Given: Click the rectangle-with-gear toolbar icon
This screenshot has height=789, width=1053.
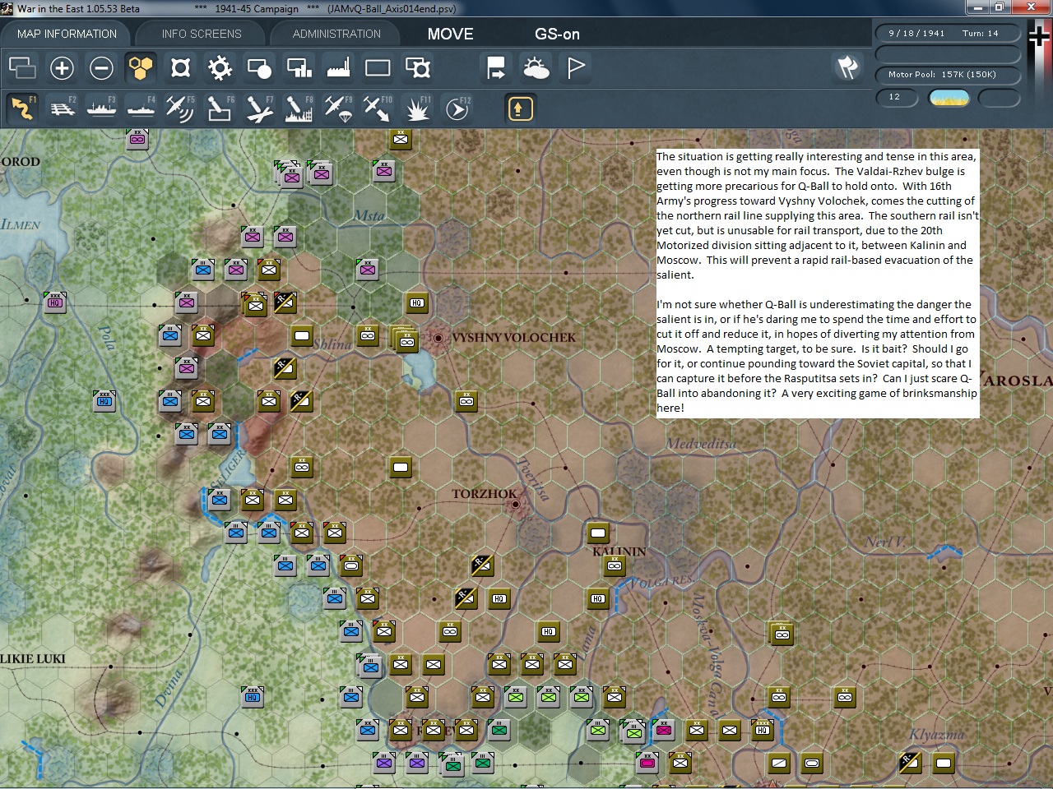Looking at the screenshot, I should point(417,67).
